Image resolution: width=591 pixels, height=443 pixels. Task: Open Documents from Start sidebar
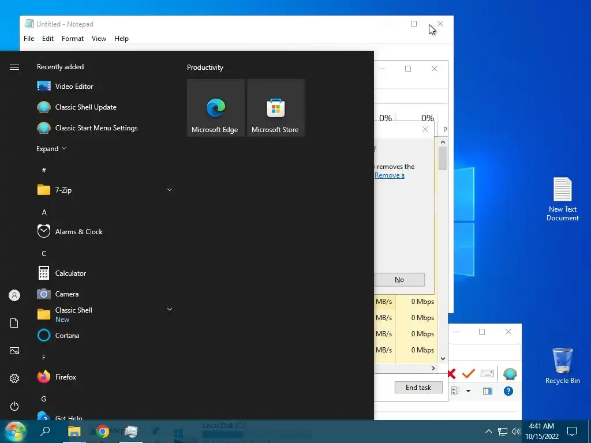click(x=14, y=323)
